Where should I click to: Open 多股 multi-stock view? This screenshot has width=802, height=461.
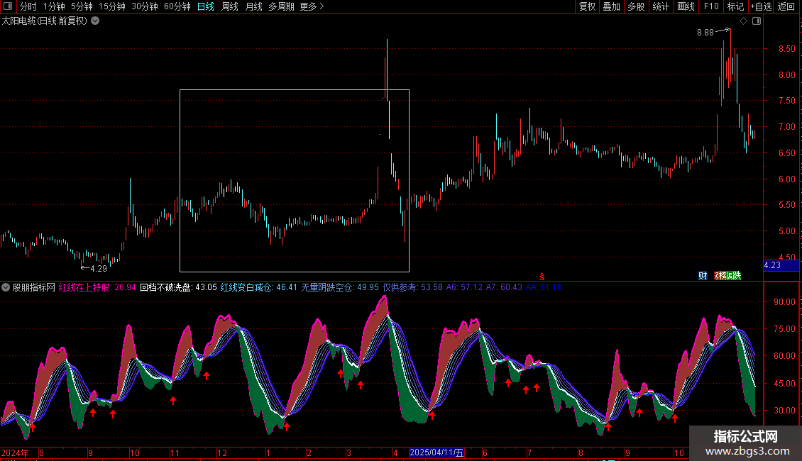click(636, 6)
